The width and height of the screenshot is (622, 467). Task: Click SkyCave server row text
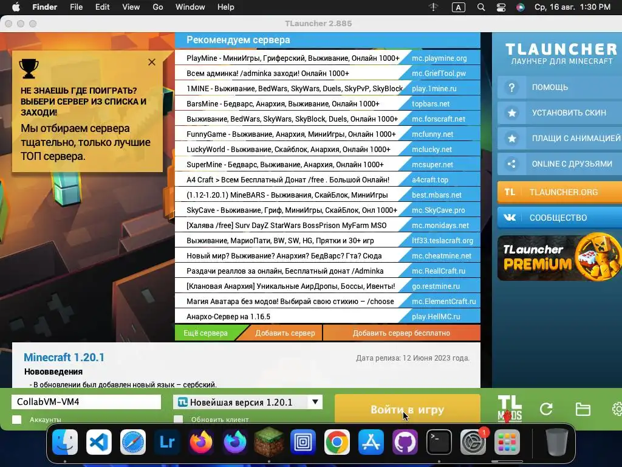[x=292, y=210]
